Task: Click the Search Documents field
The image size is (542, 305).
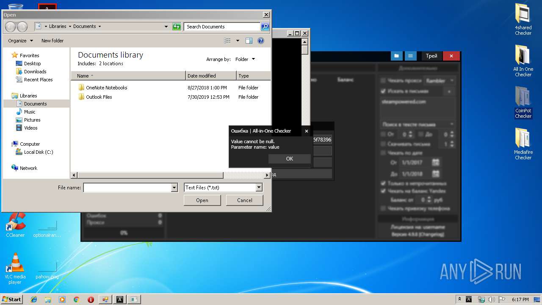Action: pyautogui.click(x=222, y=27)
